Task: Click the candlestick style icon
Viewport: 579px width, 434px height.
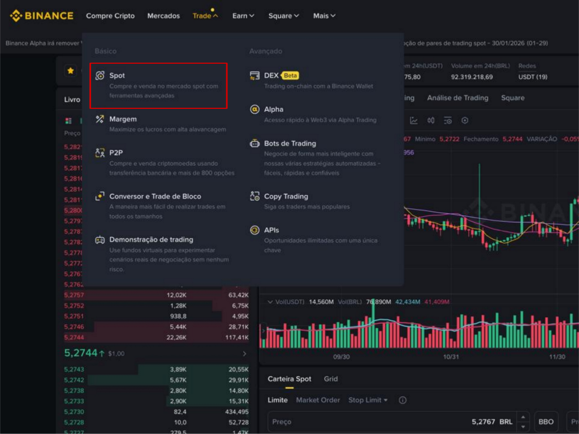Action: point(430,120)
